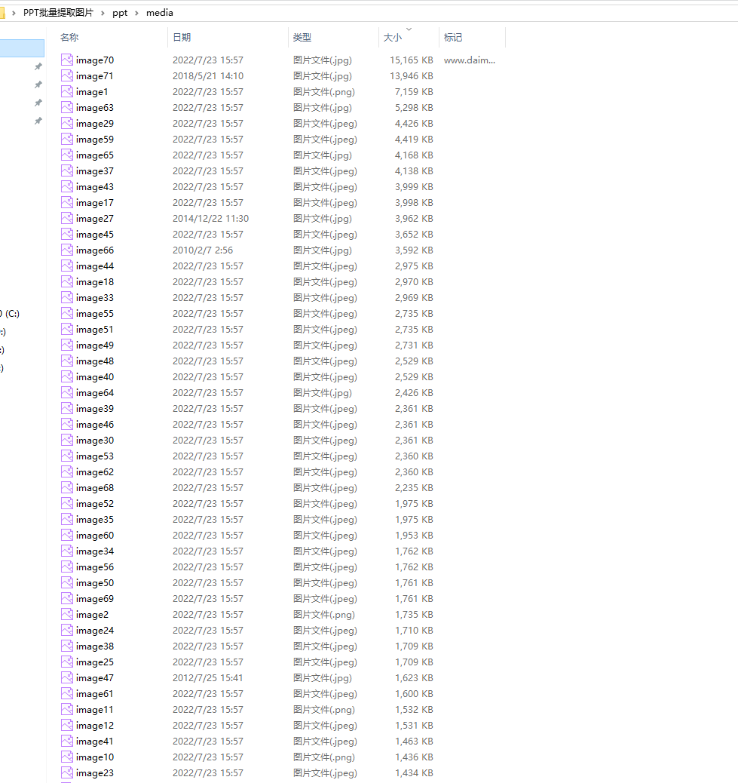Image resolution: width=738 pixels, height=783 pixels.
Task: Click the image51 file icon
Action: (x=67, y=330)
